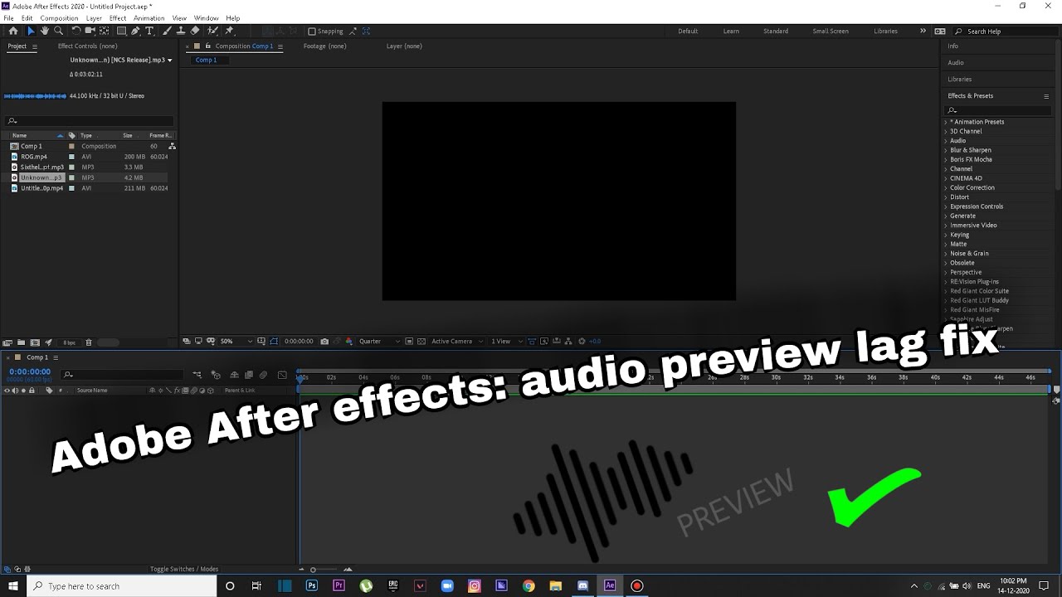This screenshot has height=597, width=1062.
Task: Pick the Hand tool
Action: (x=45, y=31)
